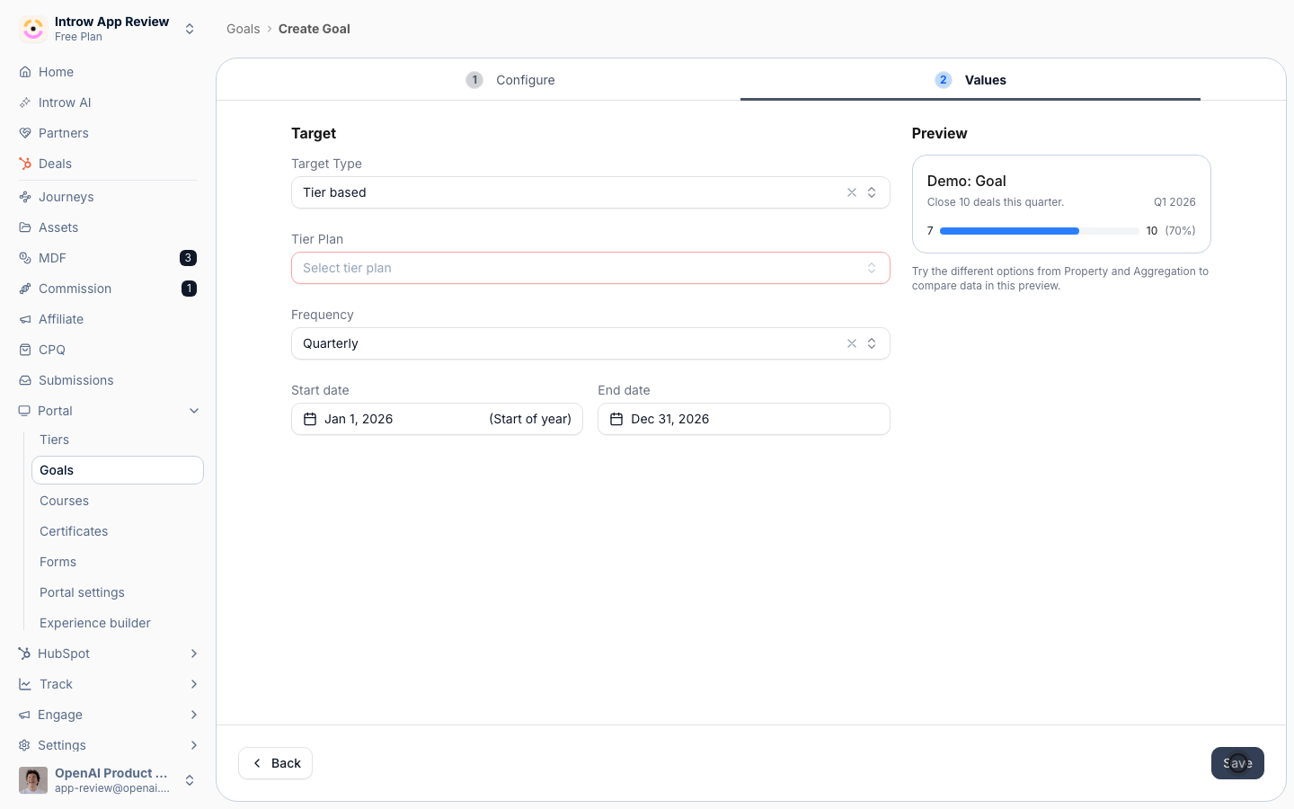Open the Tier Plan dropdown
The image size is (1294, 809).
click(x=590, y=268)
